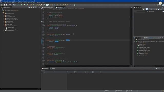Fold the printInfo() method in editor

coord(44,60)
